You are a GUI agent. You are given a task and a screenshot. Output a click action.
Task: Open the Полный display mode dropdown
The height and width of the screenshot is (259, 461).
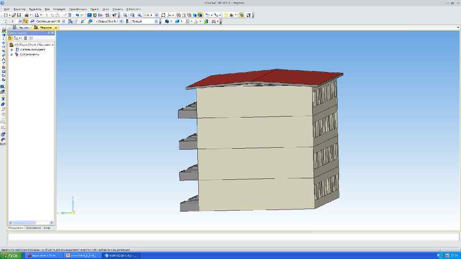point(156,22)
